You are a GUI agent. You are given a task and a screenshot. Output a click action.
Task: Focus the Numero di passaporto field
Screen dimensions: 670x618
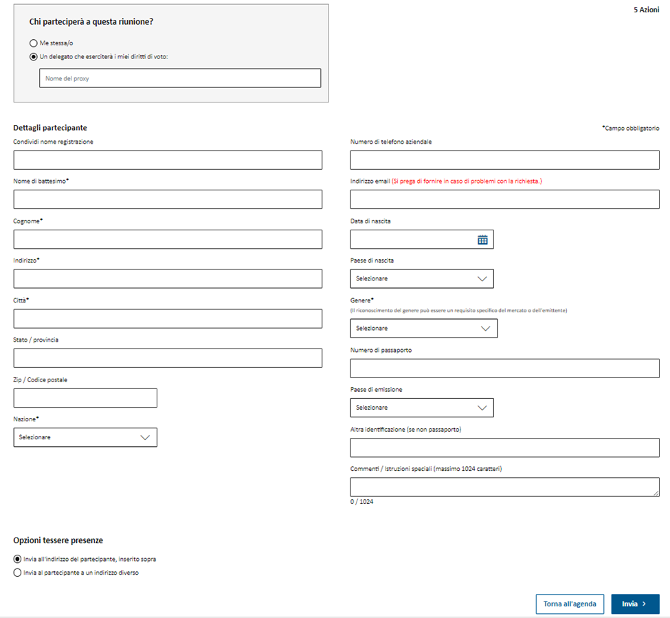click(505, 368)
